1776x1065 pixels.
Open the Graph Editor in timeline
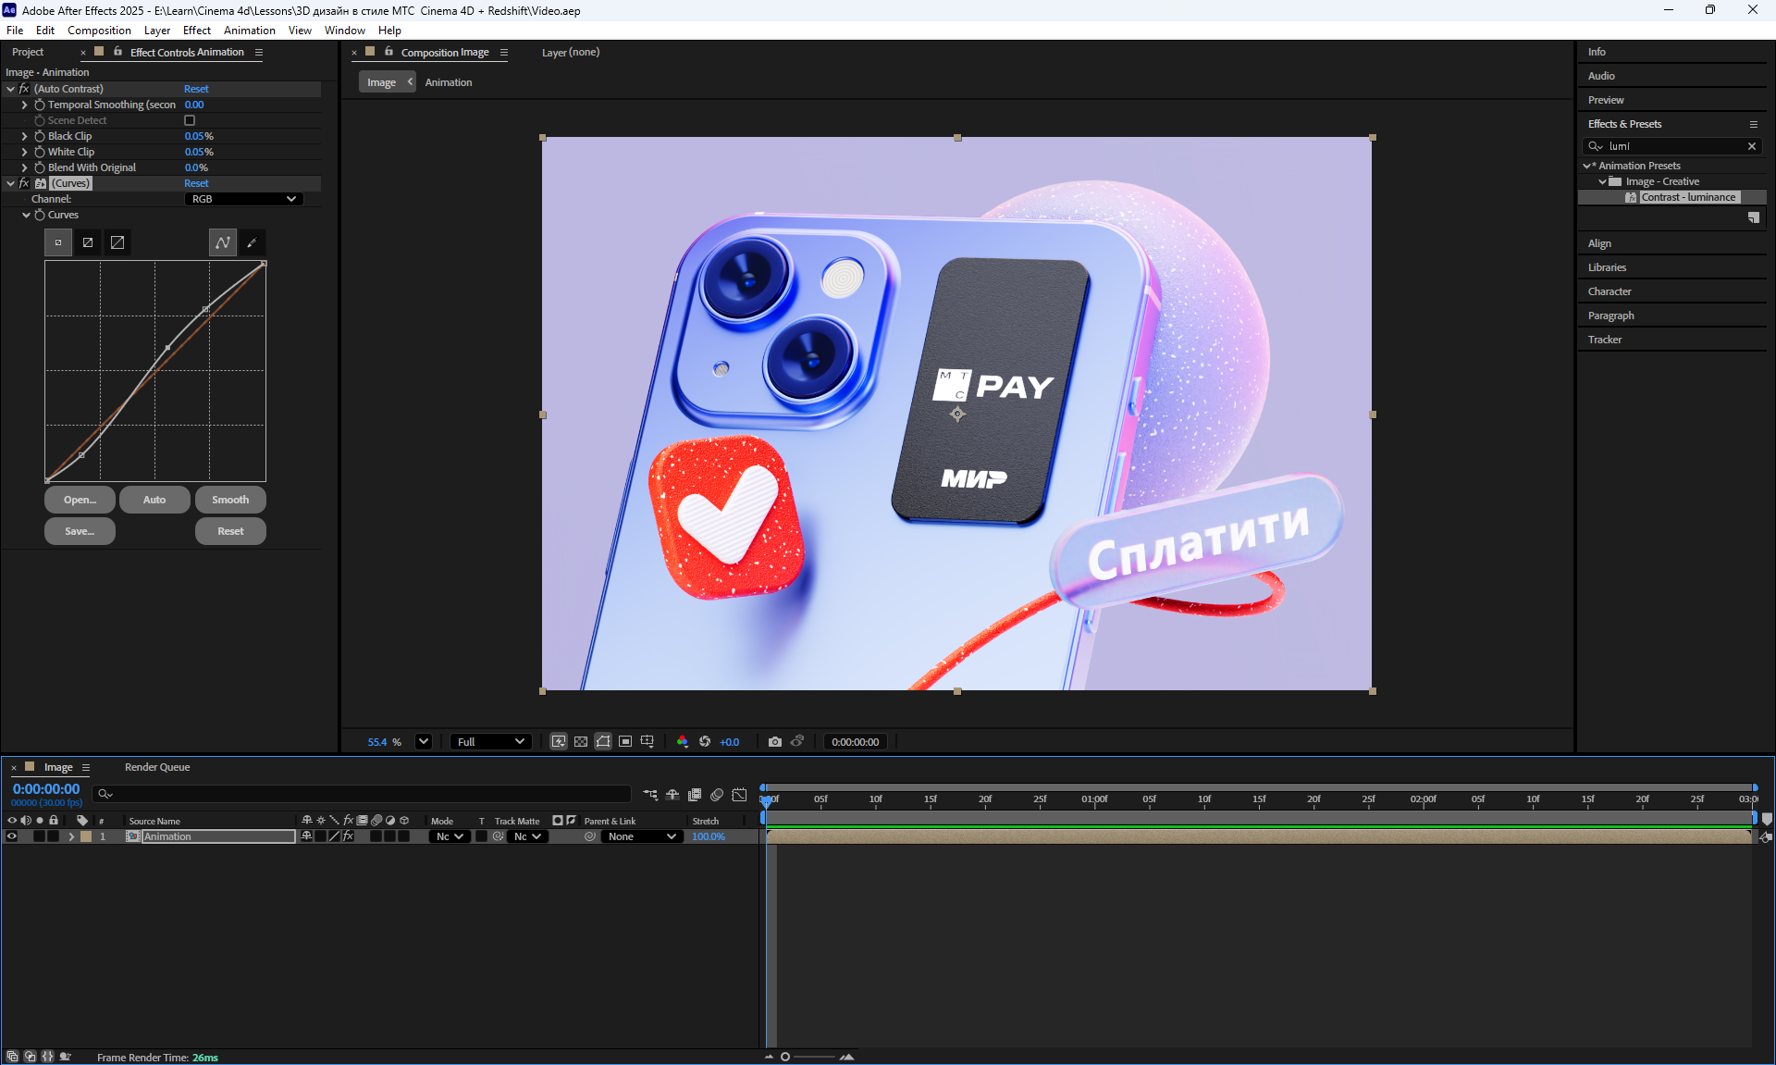pyautogui.click(x=739, y=795)
